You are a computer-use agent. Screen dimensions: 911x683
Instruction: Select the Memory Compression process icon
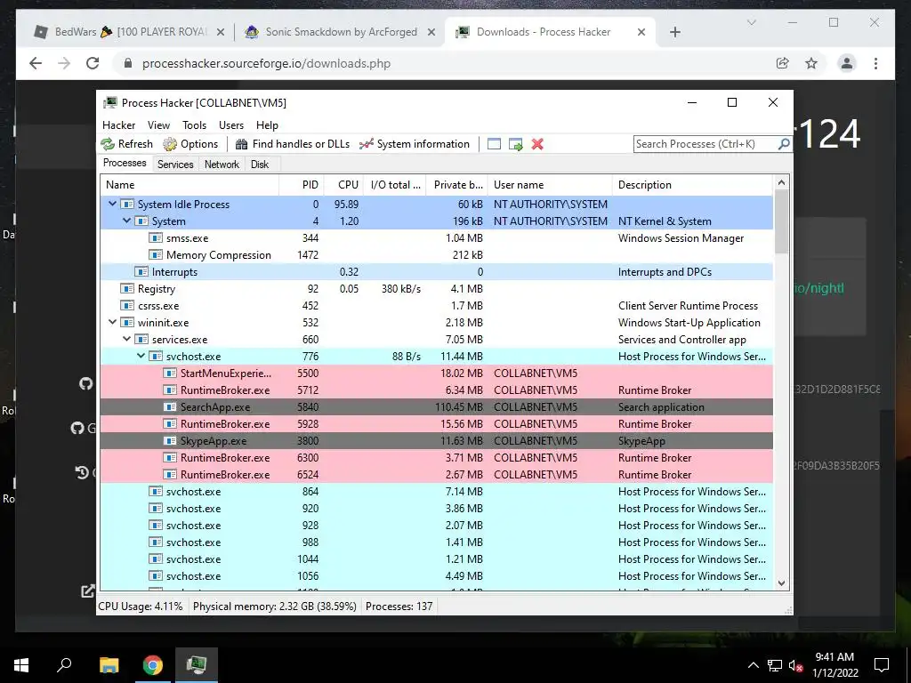pyautogui.click(x=155, y=254)
